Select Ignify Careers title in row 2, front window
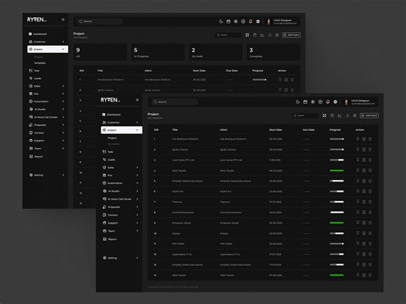 180,150
